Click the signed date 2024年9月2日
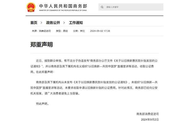 [x=150, y=120]
